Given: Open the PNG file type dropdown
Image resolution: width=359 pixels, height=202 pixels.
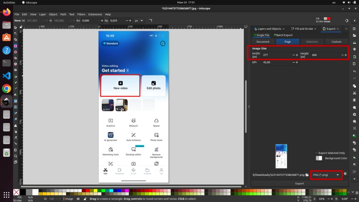Looking at the screenshot, I should point(326,175).
